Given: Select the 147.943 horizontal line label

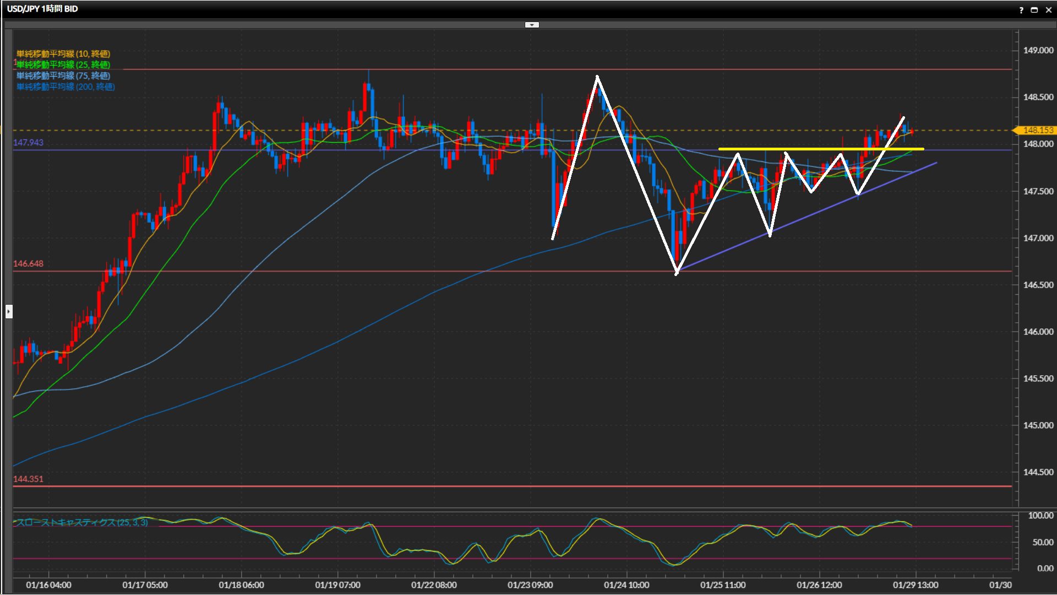Looking at the screenshot, I should (28, 143).
